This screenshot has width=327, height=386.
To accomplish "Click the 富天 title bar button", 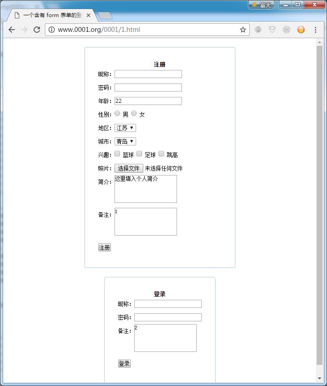I will tap(261, 4).
